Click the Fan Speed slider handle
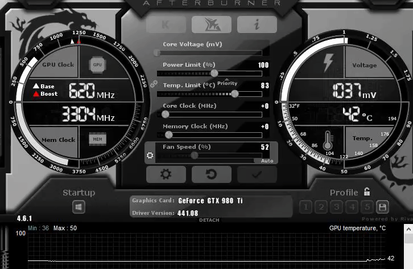Image resolution: width=413 pixels, height=269 pixels. tap(195, 155)
